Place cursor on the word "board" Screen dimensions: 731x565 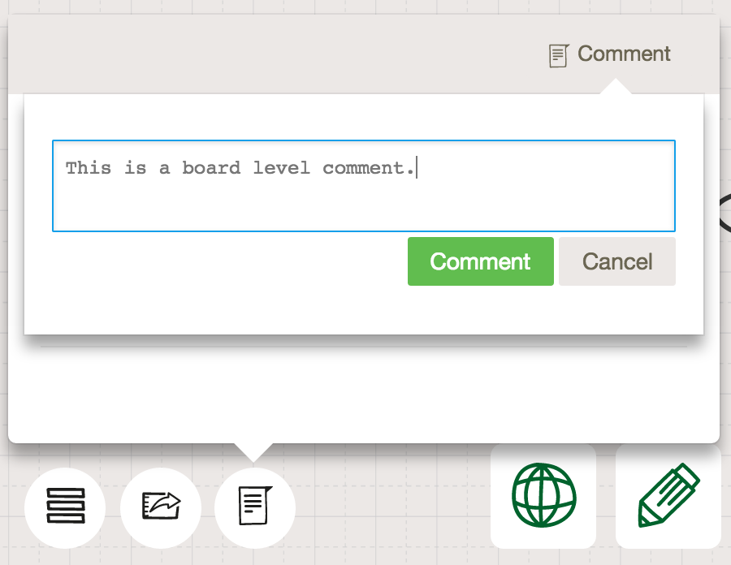tap(211, 168)
